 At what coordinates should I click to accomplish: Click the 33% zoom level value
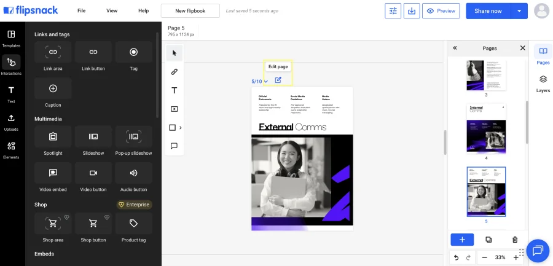[500, 257]
